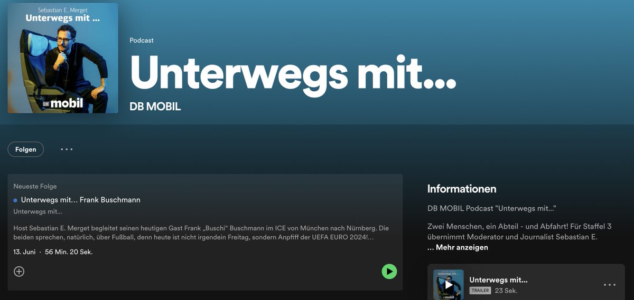Click the DB MOBIL Podcast info subtitle

(x=492, y=208)
